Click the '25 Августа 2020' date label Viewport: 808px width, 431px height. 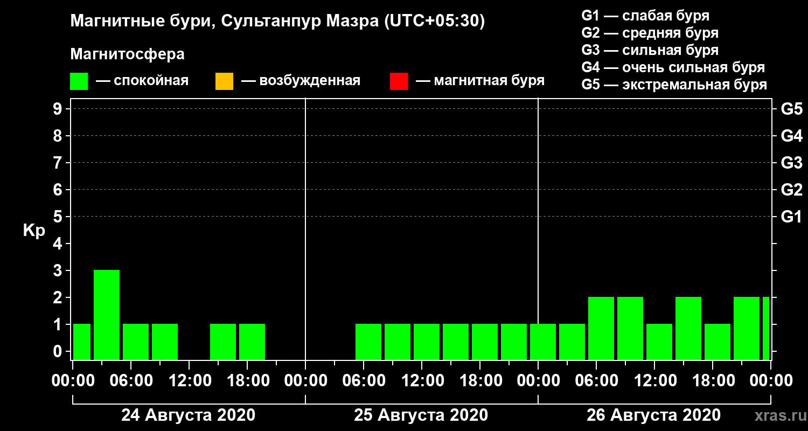(x=421, y=415)
